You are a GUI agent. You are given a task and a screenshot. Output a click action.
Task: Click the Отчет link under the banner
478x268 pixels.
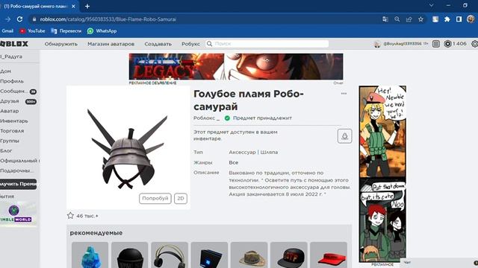click(x=338, y=83)
